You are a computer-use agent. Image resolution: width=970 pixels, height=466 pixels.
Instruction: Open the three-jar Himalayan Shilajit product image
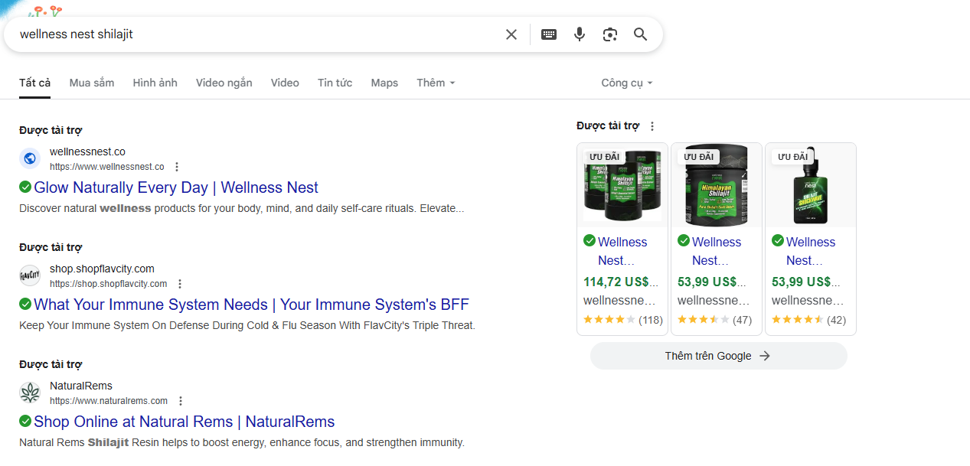click(622, 184)
